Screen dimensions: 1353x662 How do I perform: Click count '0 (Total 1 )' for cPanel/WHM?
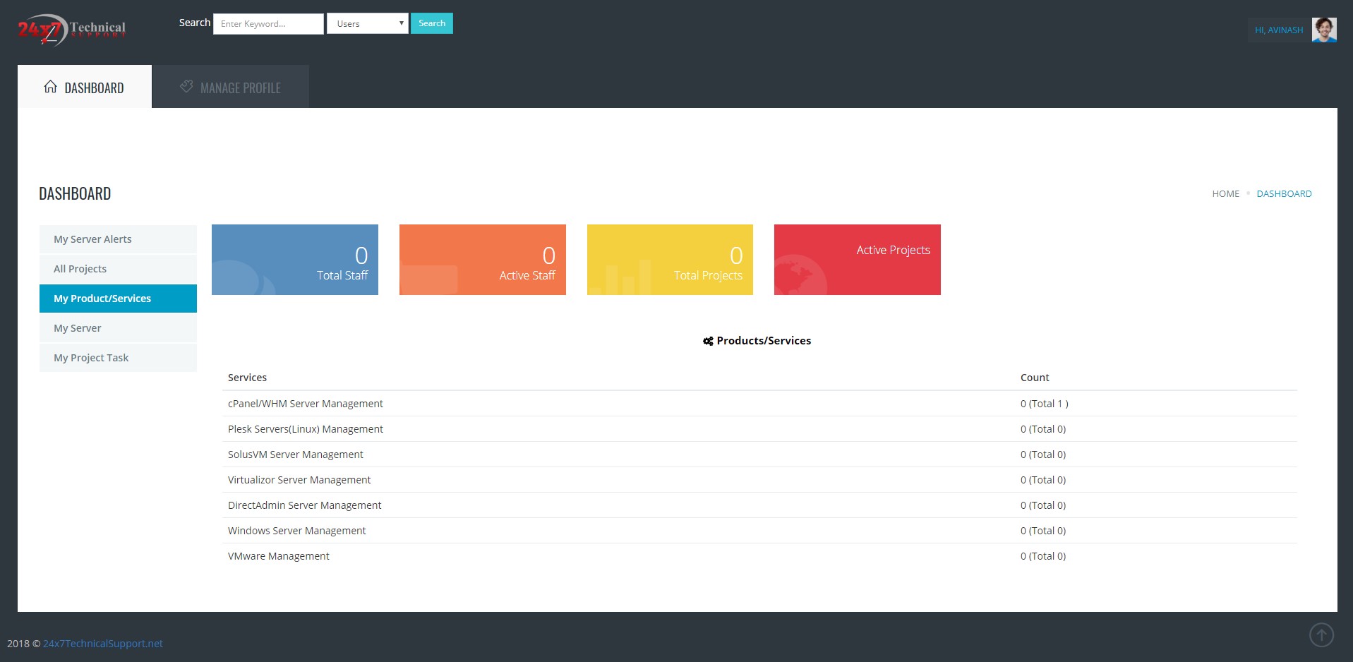(x=1044, y=404)
